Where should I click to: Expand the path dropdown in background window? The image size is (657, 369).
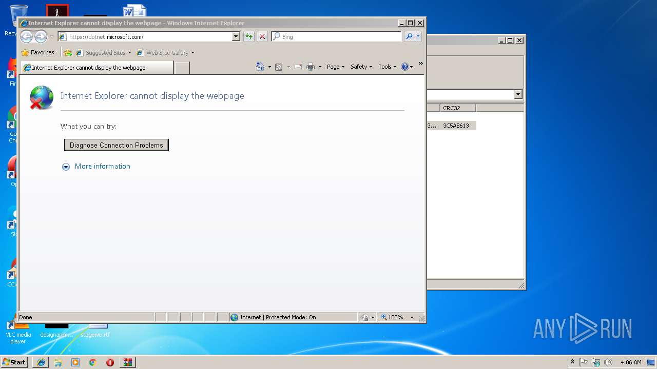coord(518,94)
